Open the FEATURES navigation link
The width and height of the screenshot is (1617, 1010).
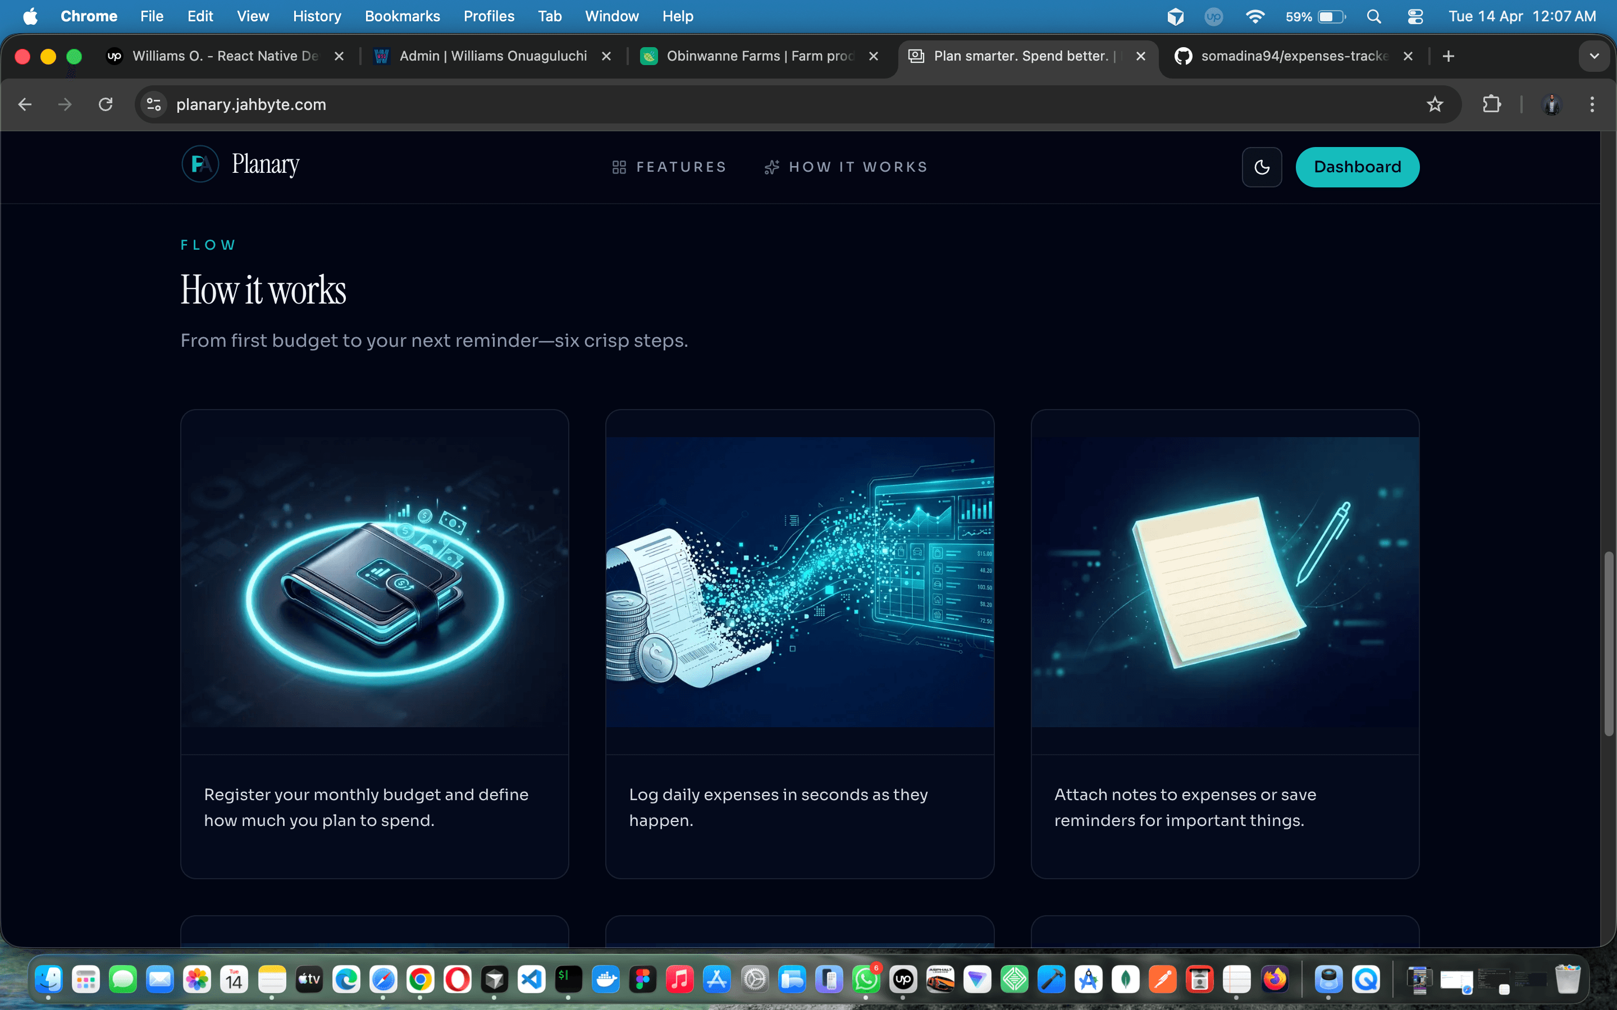point(669,167)
